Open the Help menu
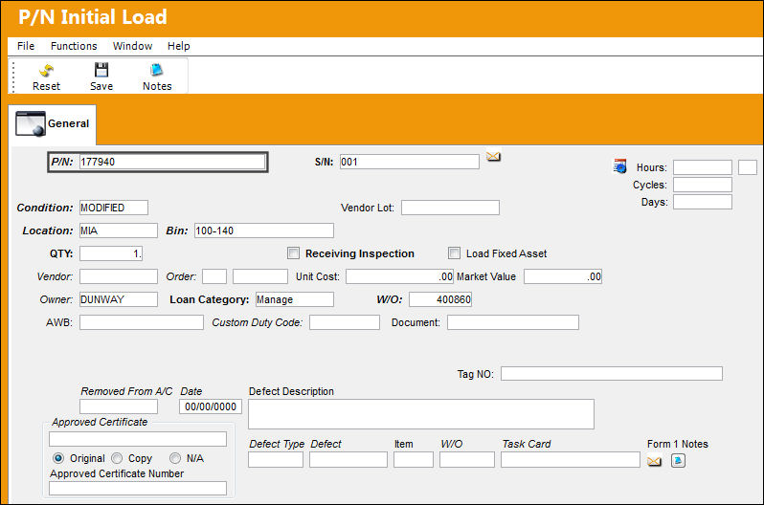Screen dimensions: 764x505 click(x=179, y=46)
